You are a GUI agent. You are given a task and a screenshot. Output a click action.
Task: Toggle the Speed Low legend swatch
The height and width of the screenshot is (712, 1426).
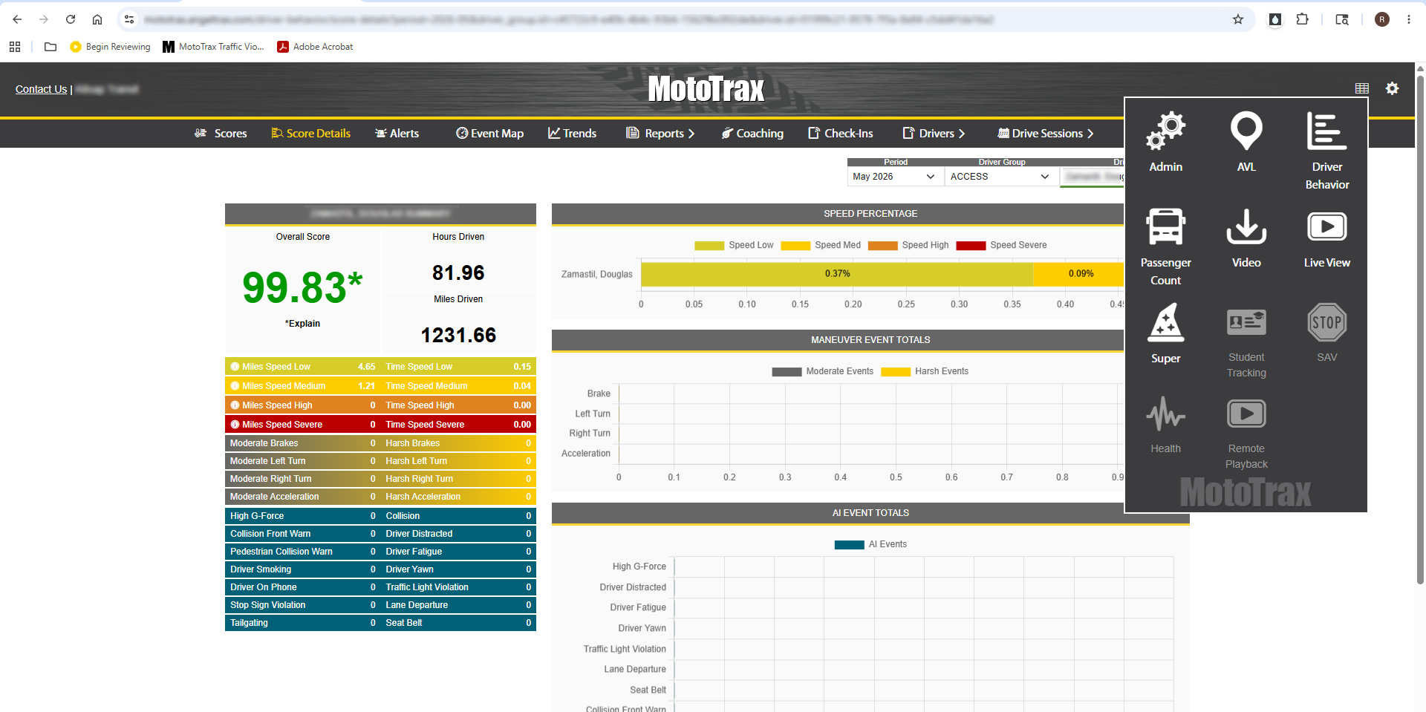pos(709,246)
